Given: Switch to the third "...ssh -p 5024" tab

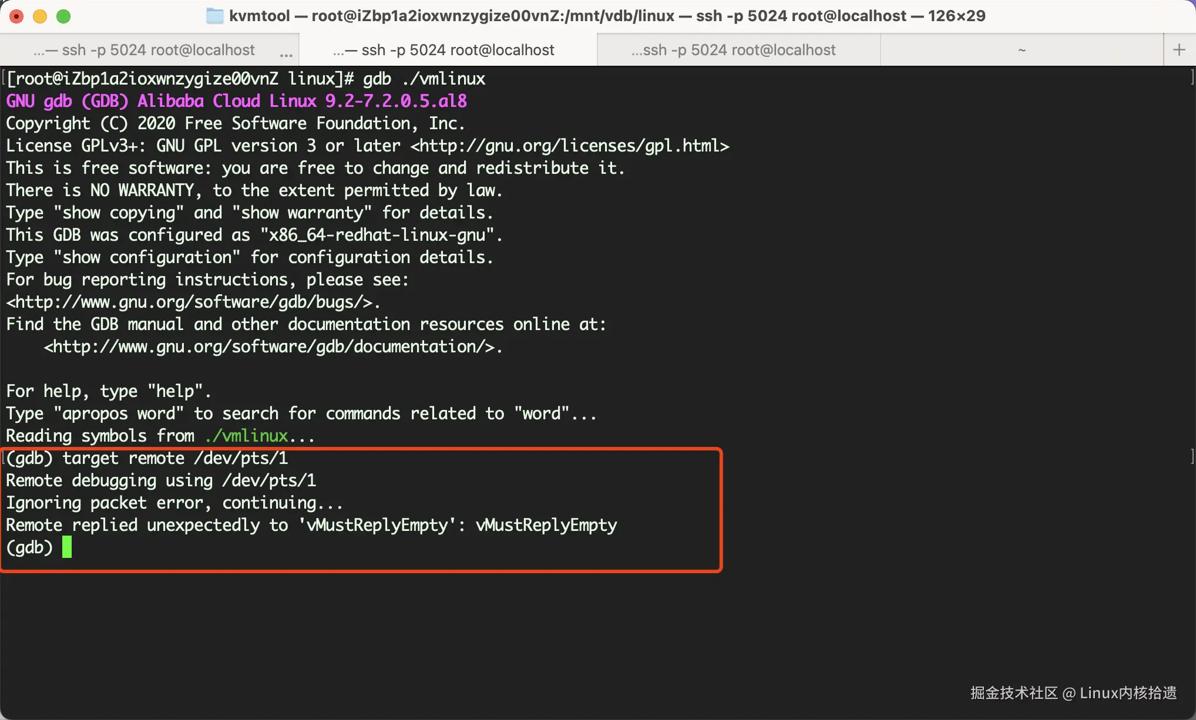Looking at the screenshot, I should click(x=733, y=50).
